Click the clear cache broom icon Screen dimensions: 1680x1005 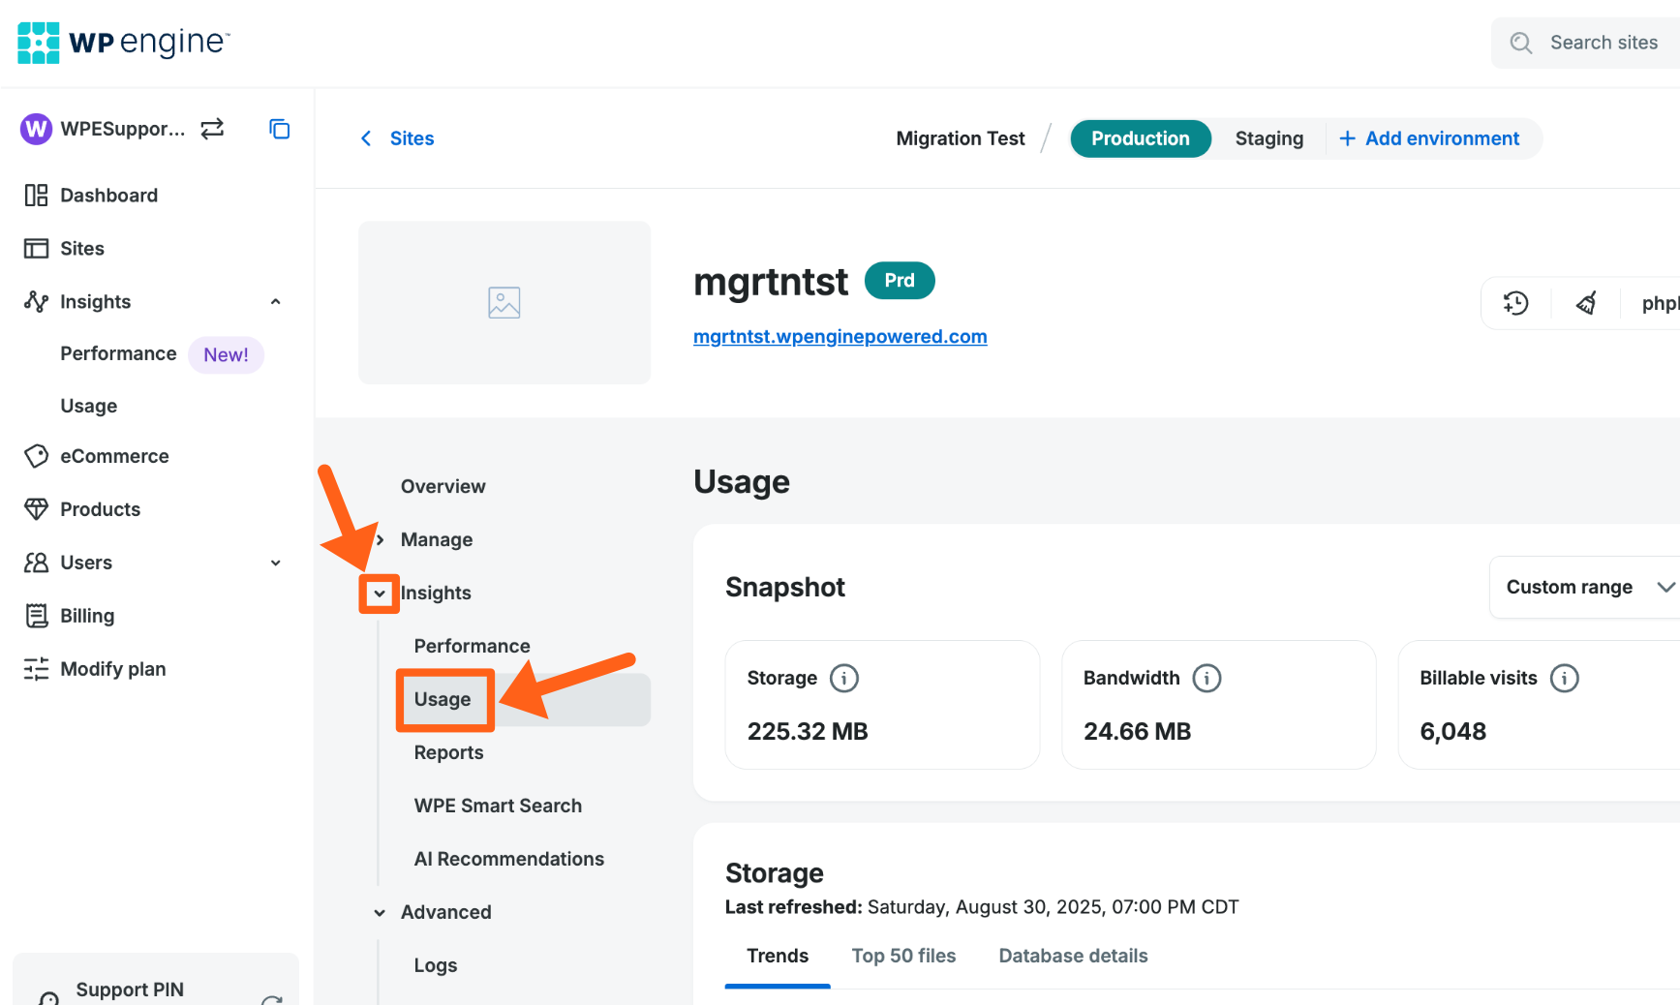[1586, 303]
